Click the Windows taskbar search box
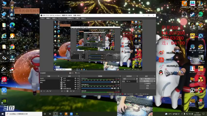The height and width of the screenshot is (116, 207). coord(24,114)
